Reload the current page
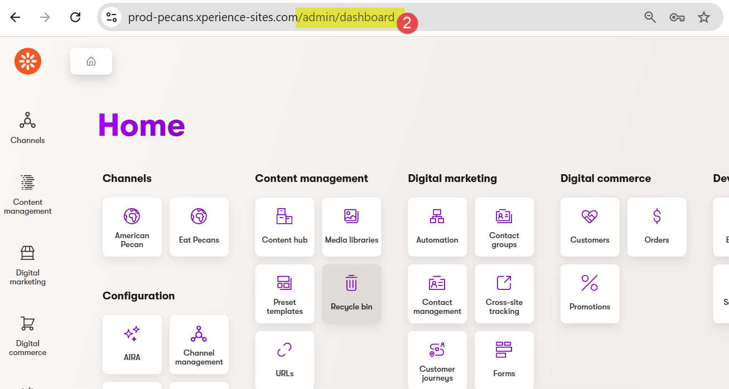This screenshot has height=389, width=729. (x=75, y=17)
